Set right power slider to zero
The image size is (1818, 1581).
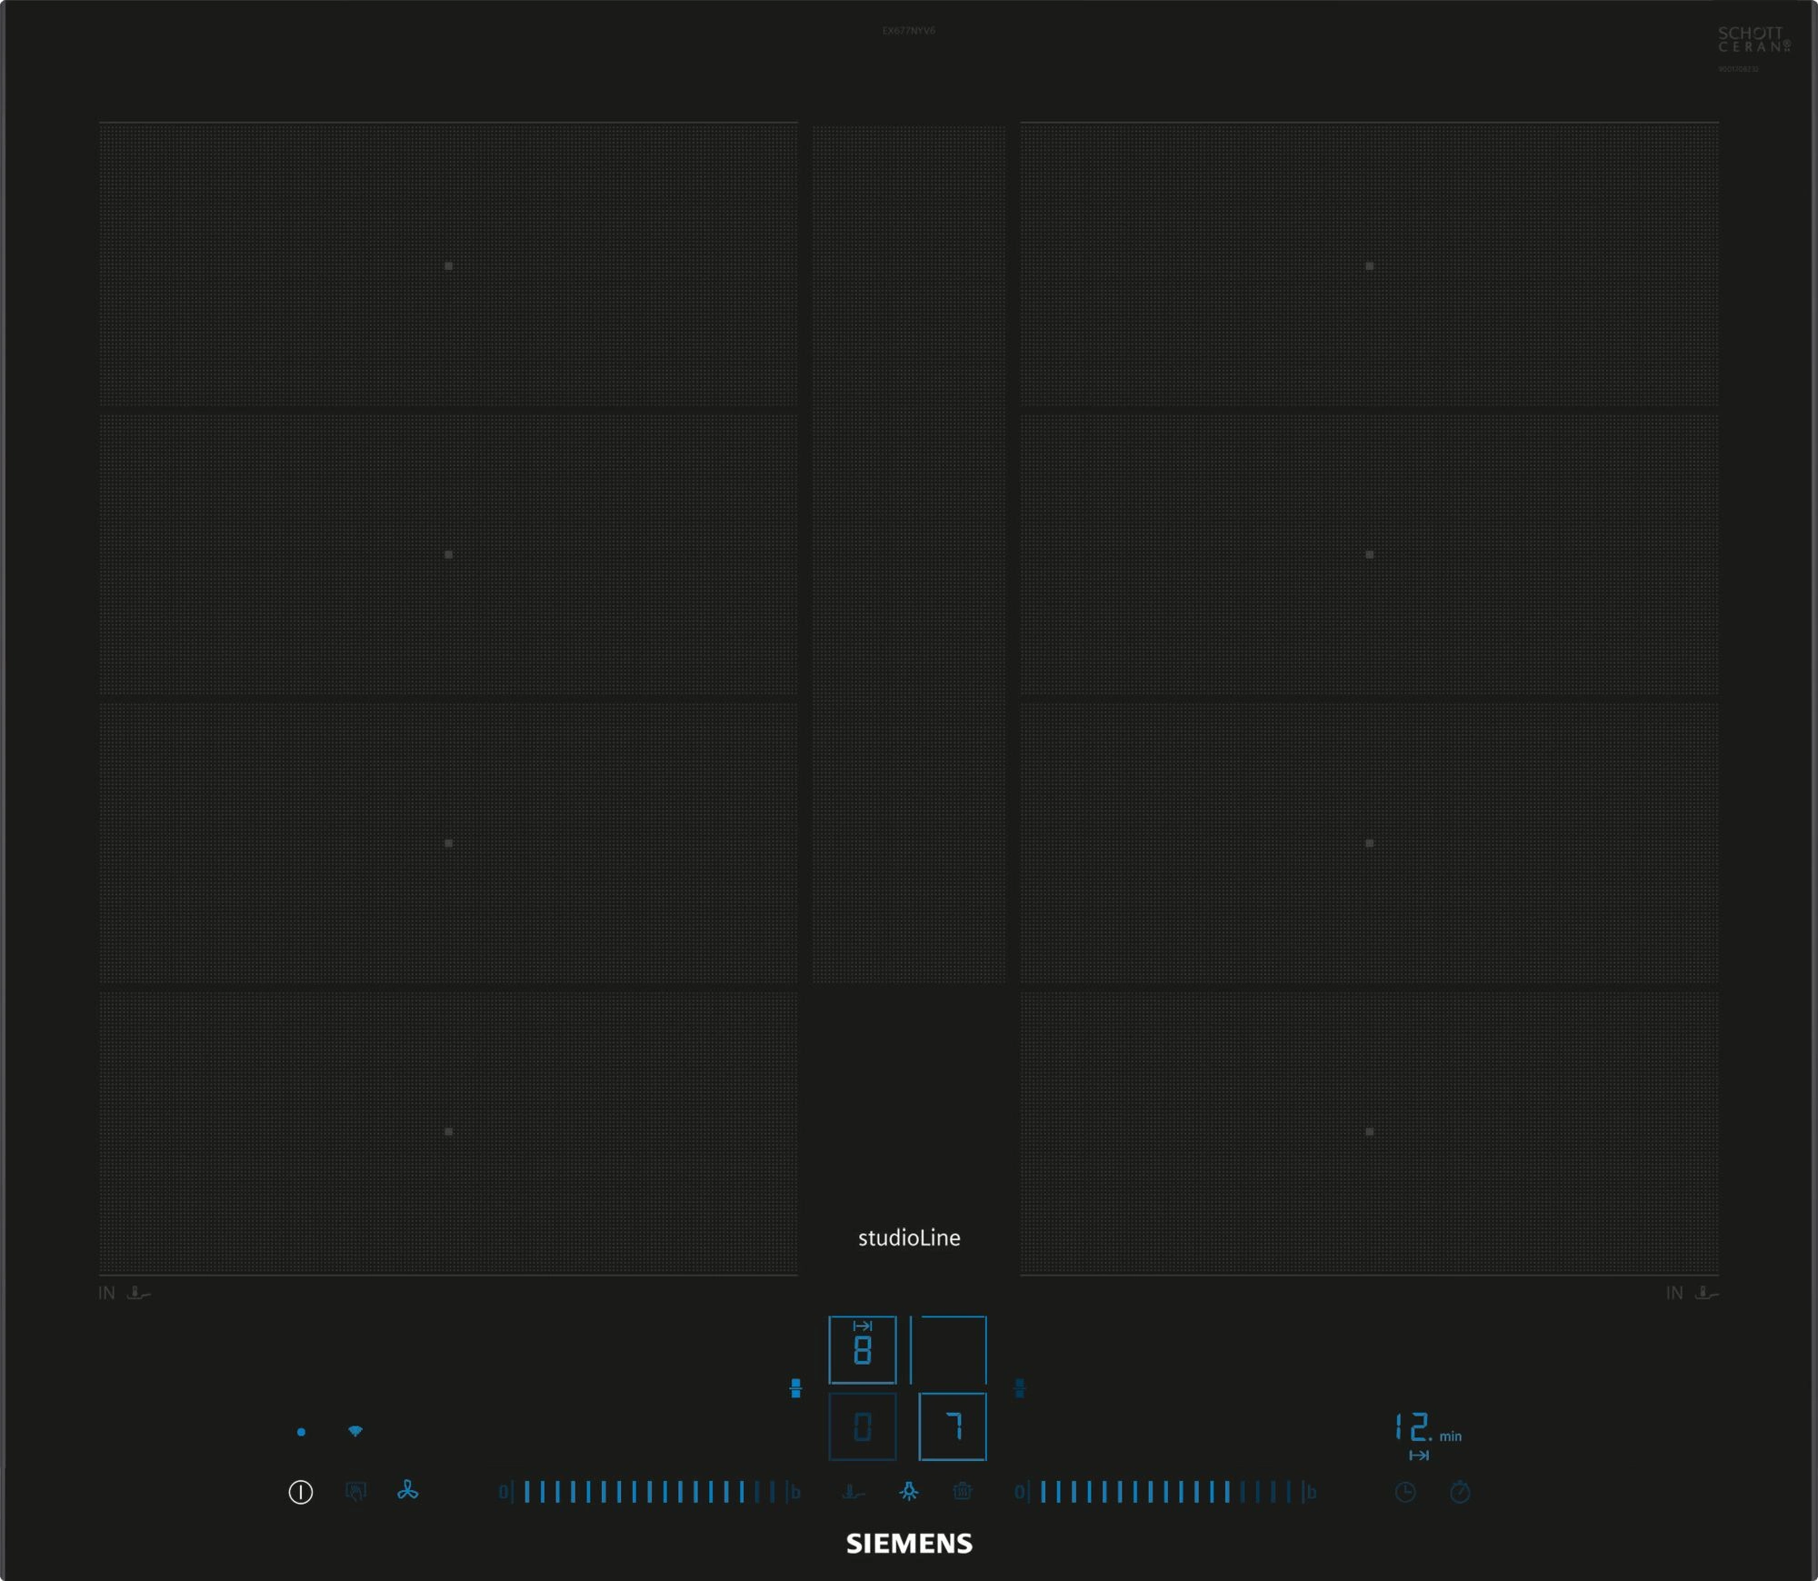pyautogui.click(x=1020, y=1492)
